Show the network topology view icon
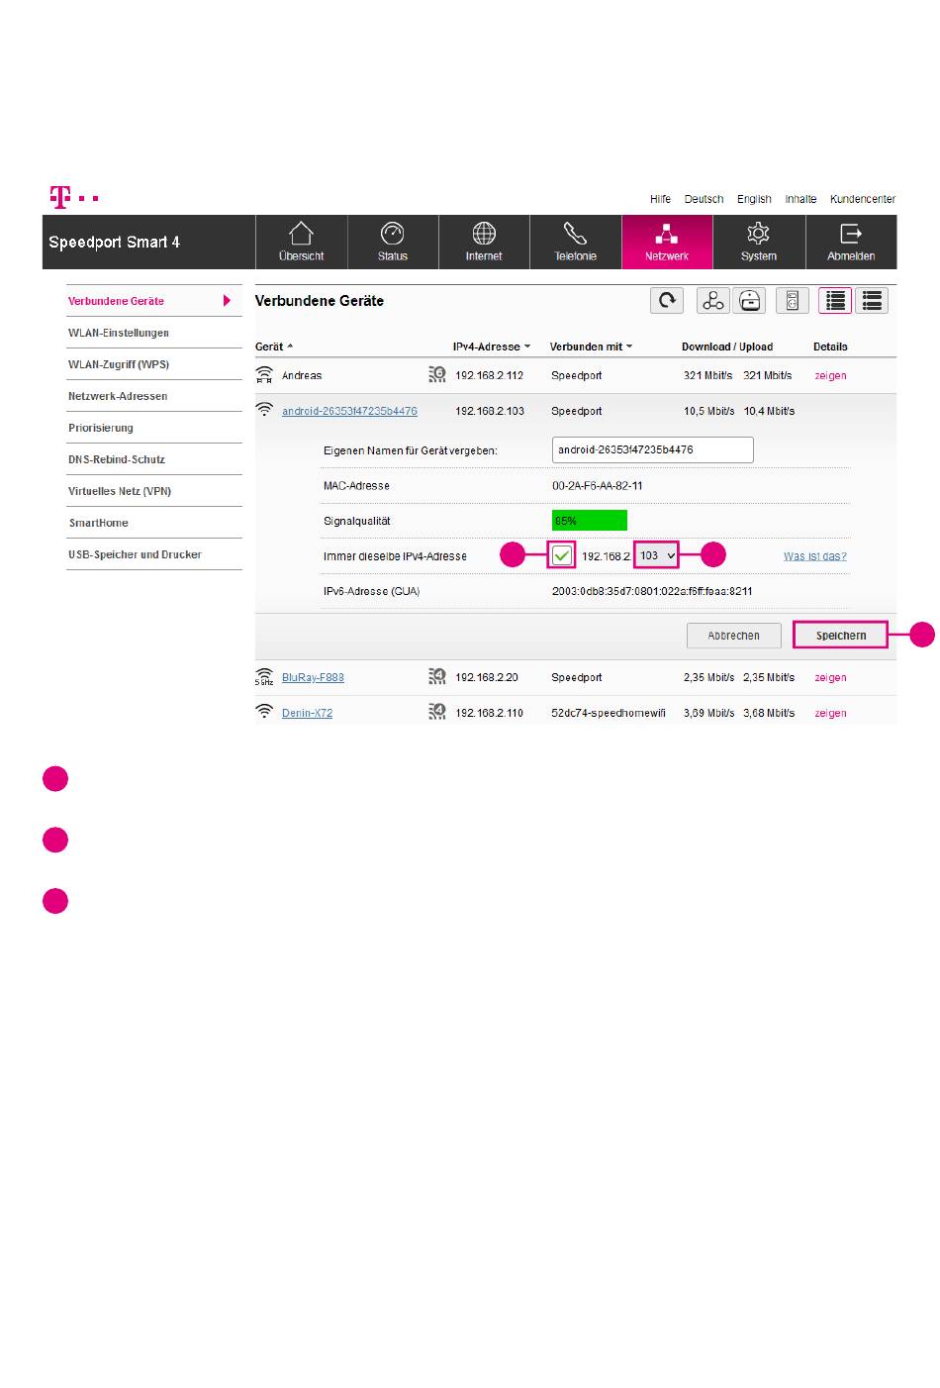This screenshot has width=940, height=1388. point(713,301)
